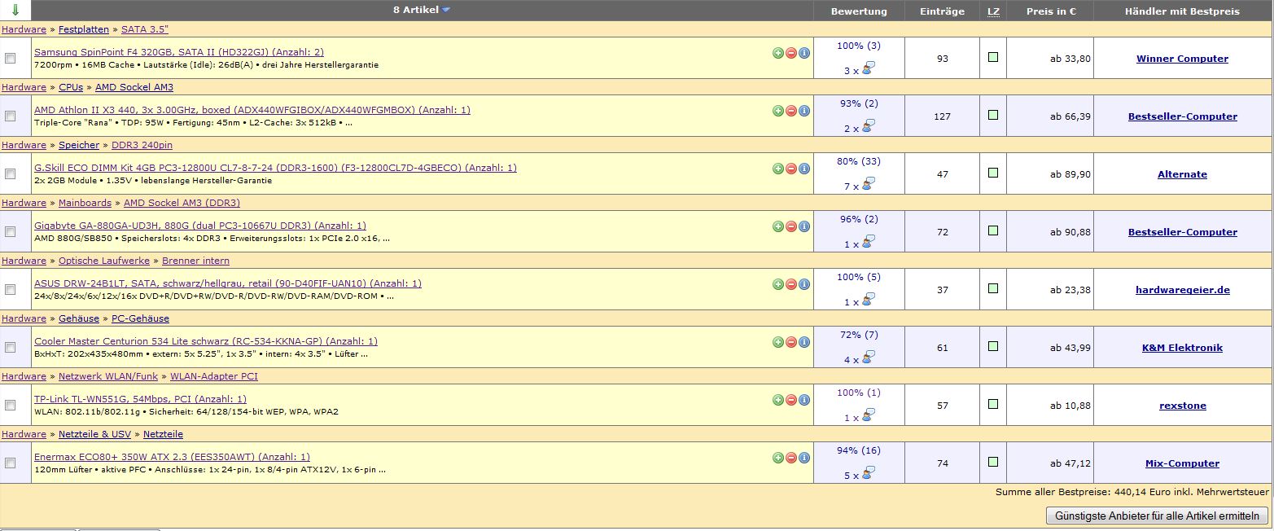
Task: Visit the Mix-Computer dealer link
Action: (1182, 463)
